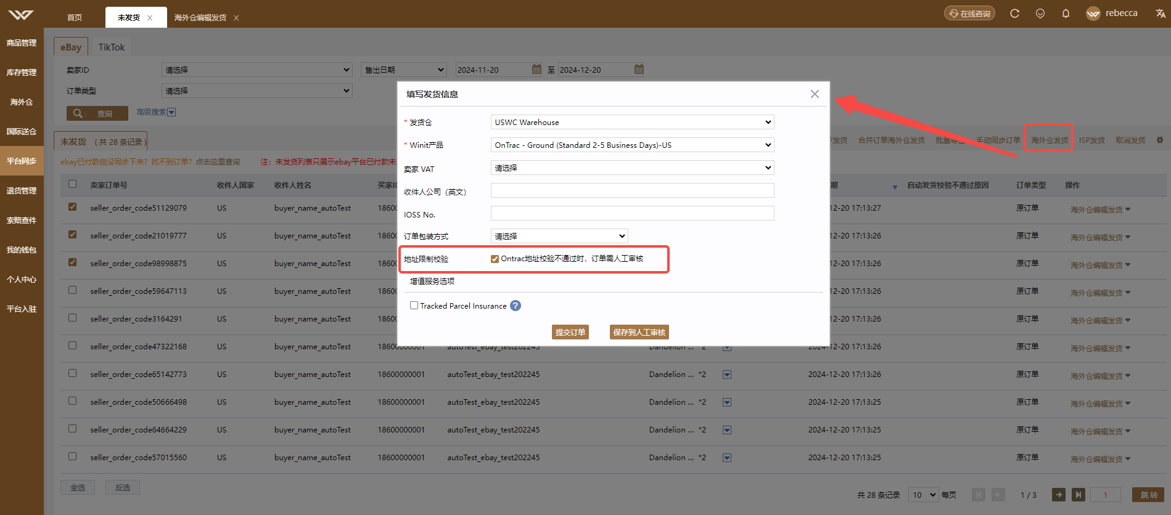Open 商品管理 in the sidebar

pos(22,43)
